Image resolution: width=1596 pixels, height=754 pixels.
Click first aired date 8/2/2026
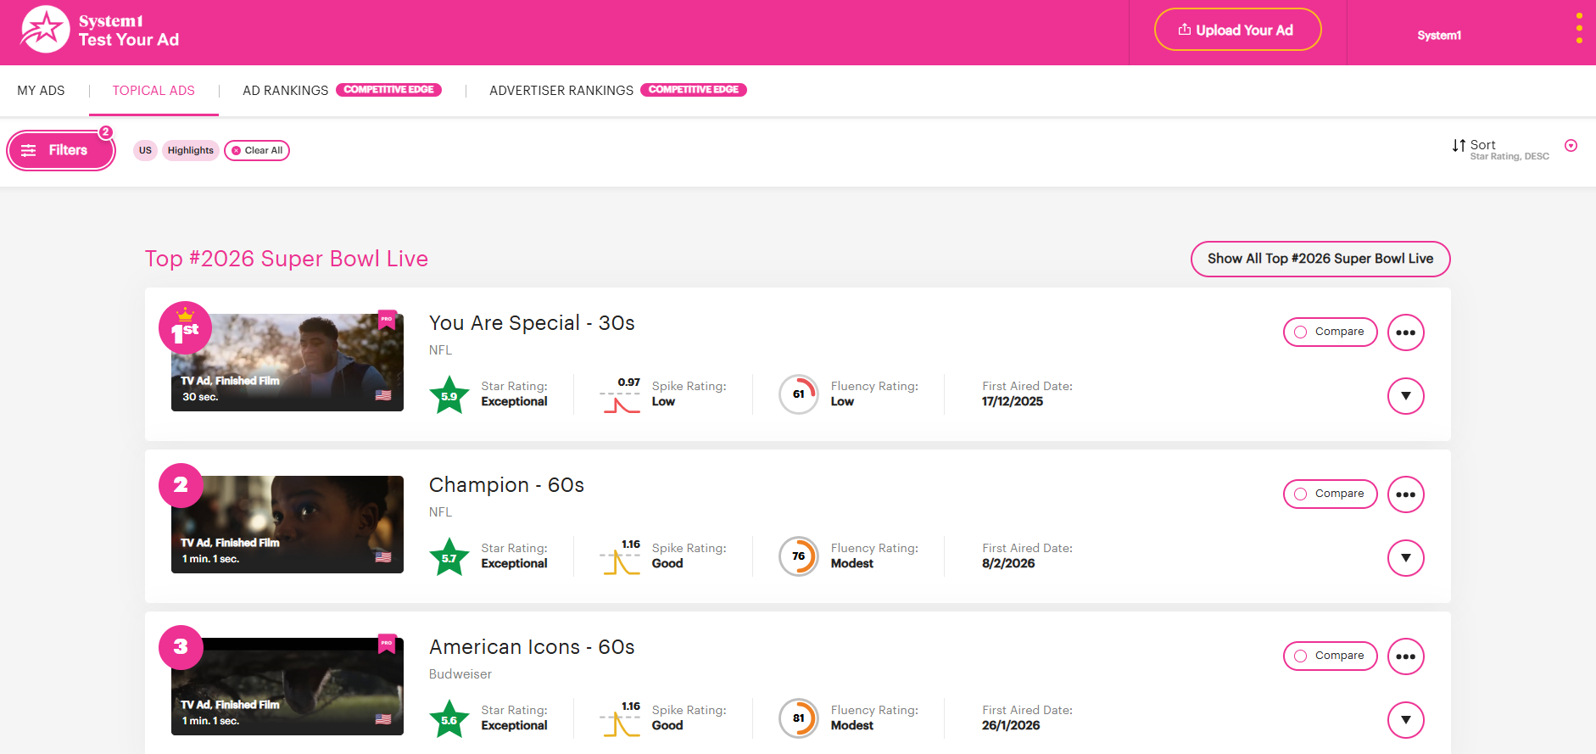pyautogui.click(x=1008, y=564)
